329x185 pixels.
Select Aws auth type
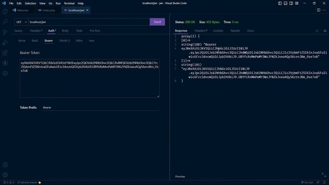[92, 41]
